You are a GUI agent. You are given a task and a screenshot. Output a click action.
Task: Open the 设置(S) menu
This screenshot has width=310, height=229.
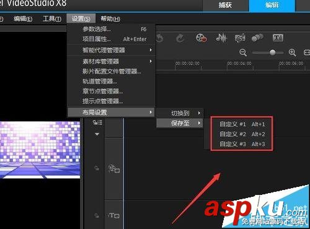click(81, 19)
